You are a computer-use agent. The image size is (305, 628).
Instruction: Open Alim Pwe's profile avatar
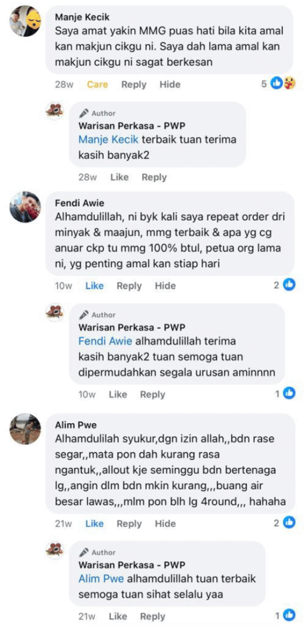pyautogui.click(x=25, y=429)
